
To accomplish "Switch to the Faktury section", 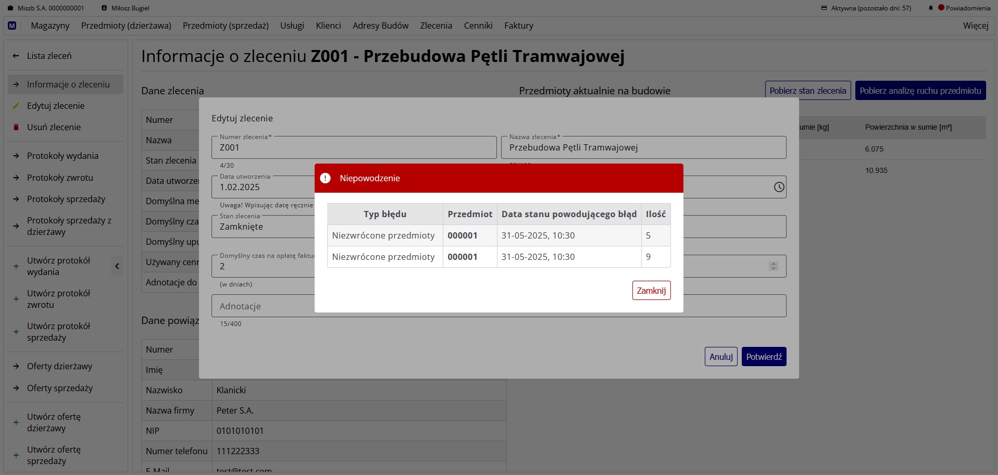I will tap(518, 25).
